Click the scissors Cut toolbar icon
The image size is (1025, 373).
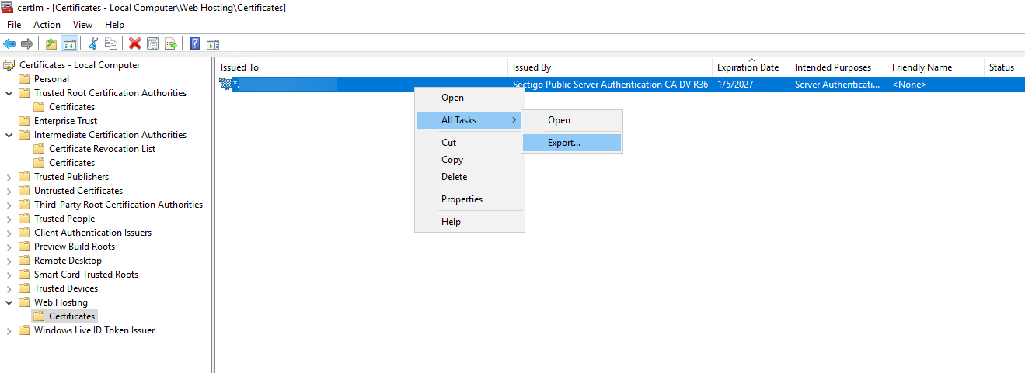coord(94,44)
